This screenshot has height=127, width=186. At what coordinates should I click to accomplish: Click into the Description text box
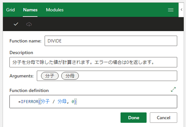pos(93,62)
